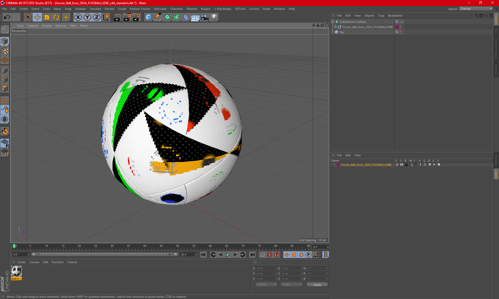Select the Scale tool
Image resolution: width=499 pixels, height=299 pixels.
tap(47, 17)
